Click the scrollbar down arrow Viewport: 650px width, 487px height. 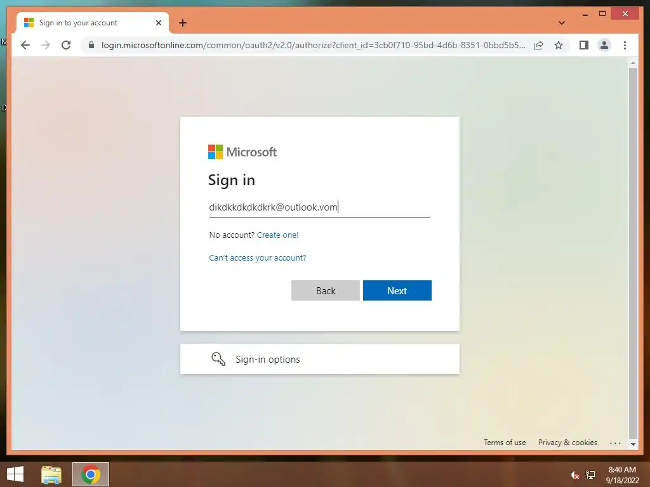coord(633,444)
